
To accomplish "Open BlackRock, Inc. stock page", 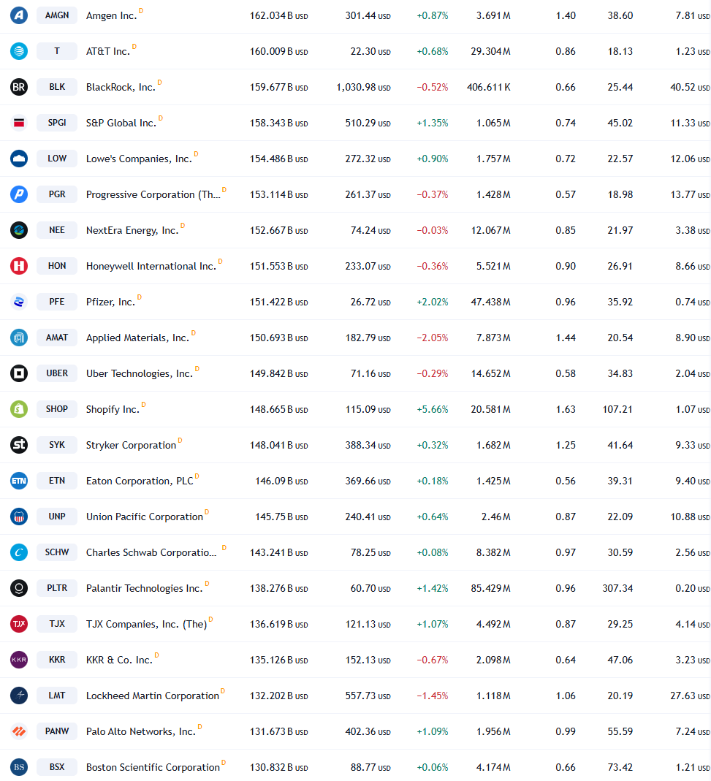I will coord(121,88).
